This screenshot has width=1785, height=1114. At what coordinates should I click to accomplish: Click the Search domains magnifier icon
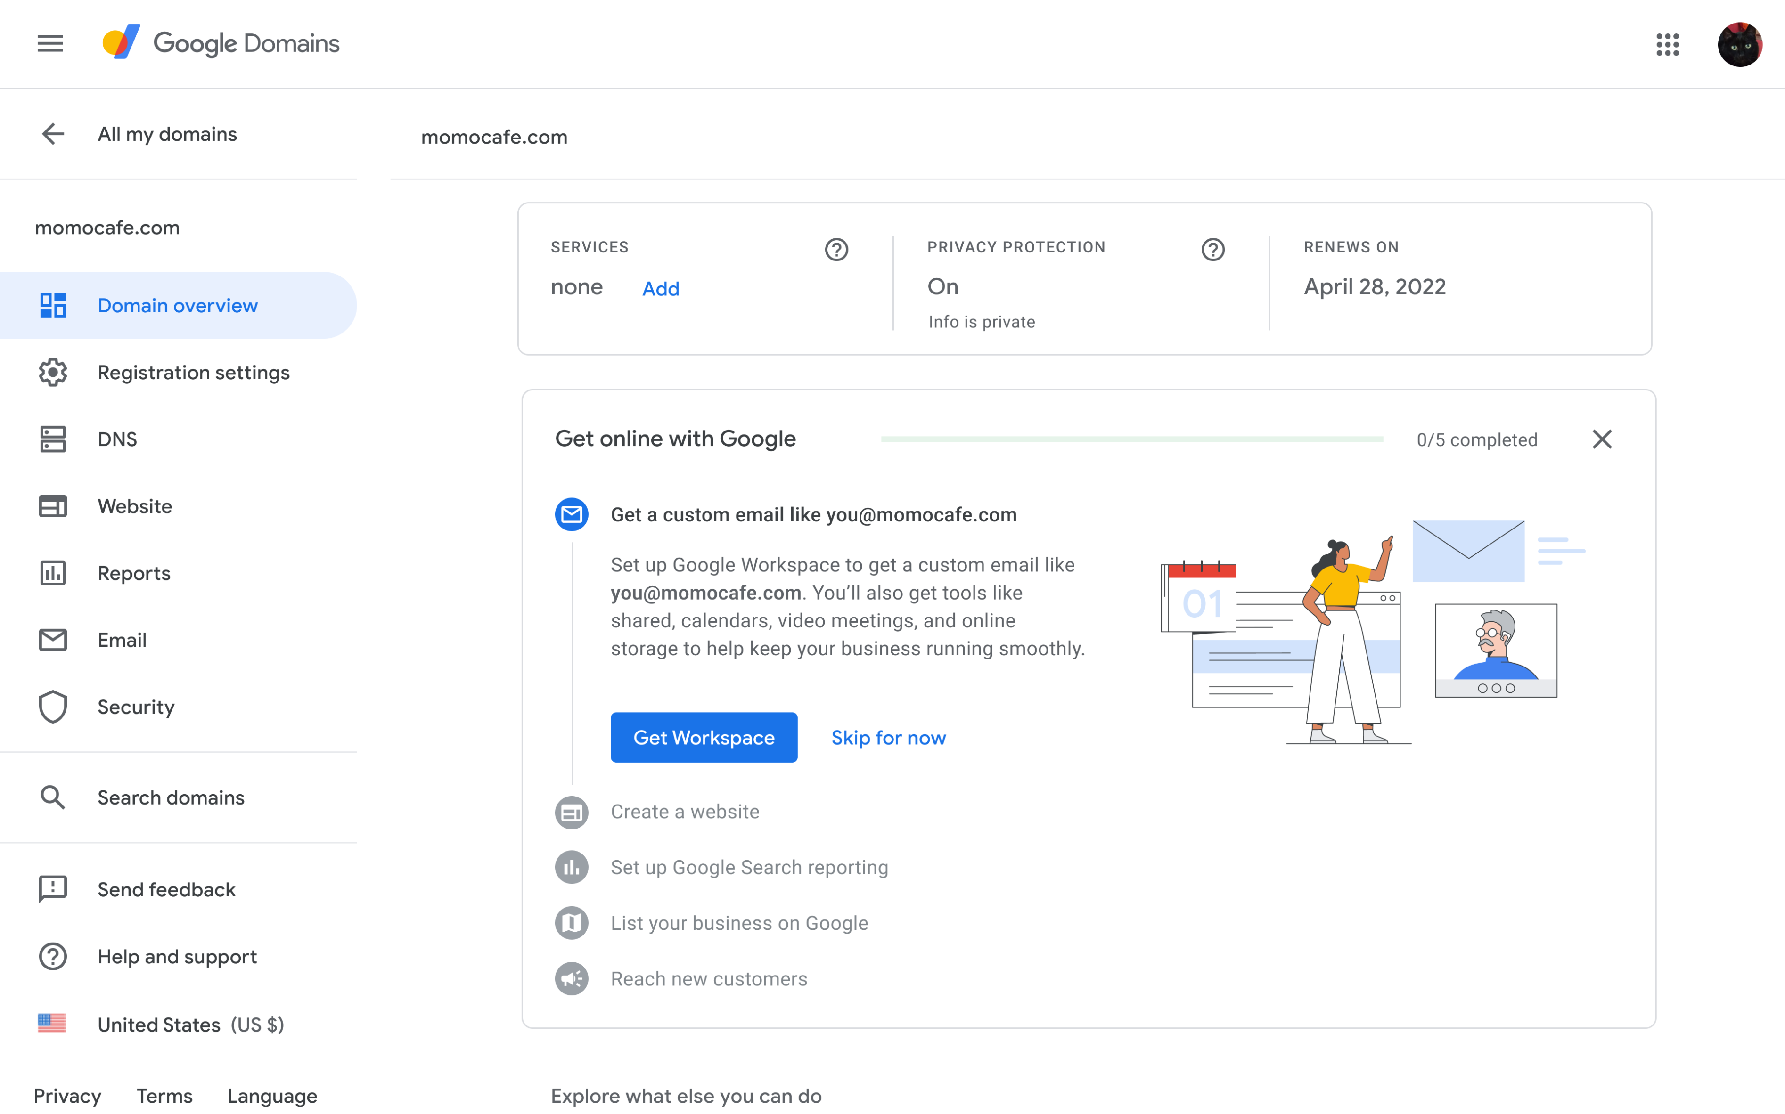point(53,797)
